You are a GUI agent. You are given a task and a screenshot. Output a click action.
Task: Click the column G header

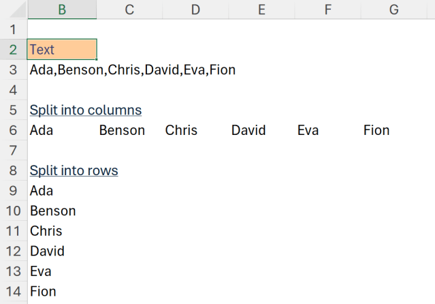coord(393,10)
